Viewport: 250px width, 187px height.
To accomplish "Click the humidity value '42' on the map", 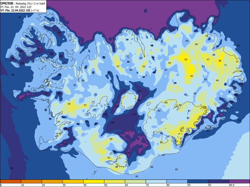I will (186, 60).
